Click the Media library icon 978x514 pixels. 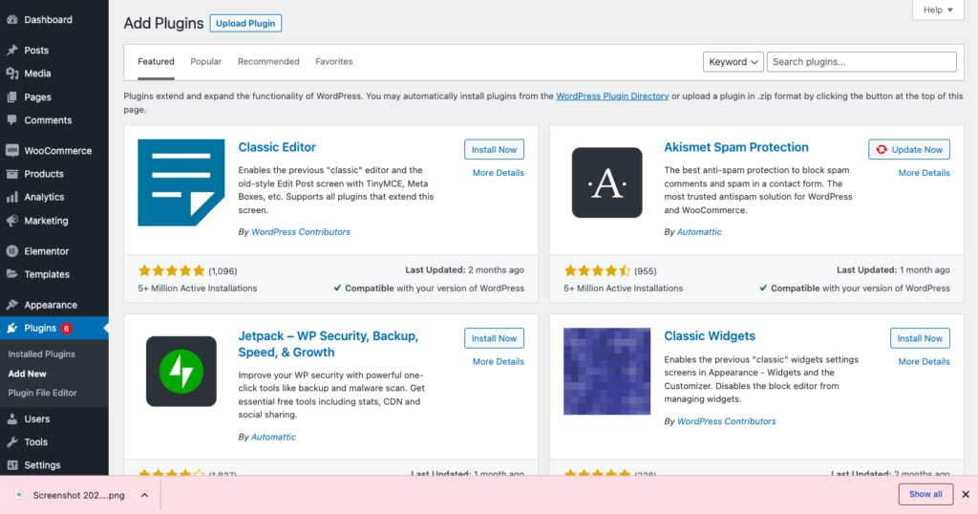(11, 73)
